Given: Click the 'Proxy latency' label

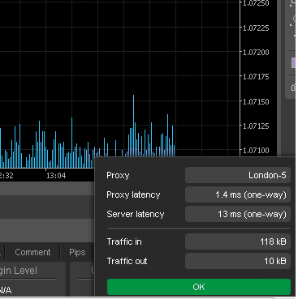Looking at the screenshot, I should click(133, 194).
